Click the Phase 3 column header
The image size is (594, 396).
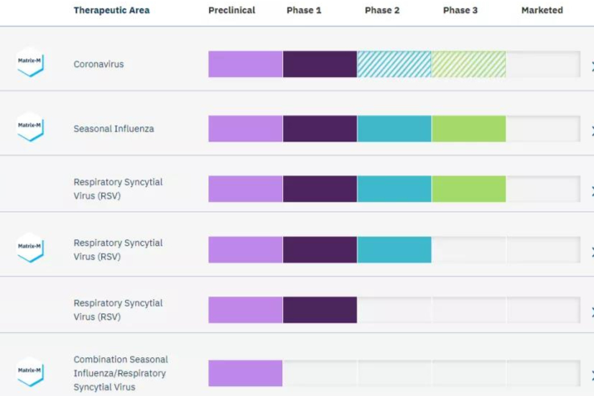(460, 11)
